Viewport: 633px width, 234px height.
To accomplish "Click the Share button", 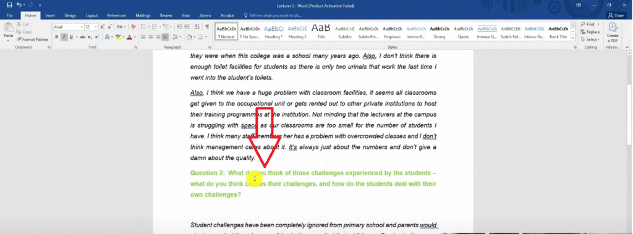I will (616, 15).
